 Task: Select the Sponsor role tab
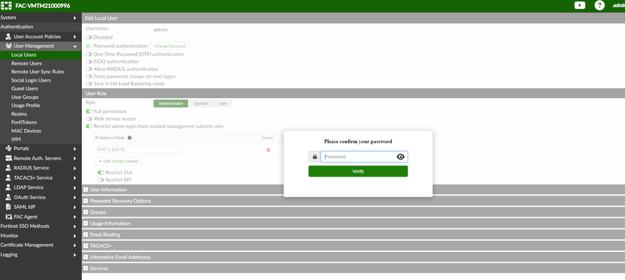[x=201, y=103]
